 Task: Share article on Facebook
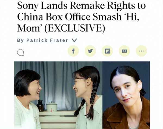73,51
